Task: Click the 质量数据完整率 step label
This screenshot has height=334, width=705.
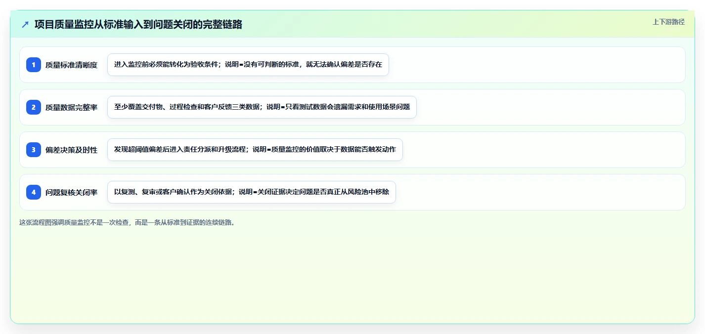Action: [x=71, y=107]
